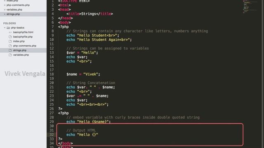Close strings.php in the open files list
The height and width of the screenshot is (148, 264).
5,14
